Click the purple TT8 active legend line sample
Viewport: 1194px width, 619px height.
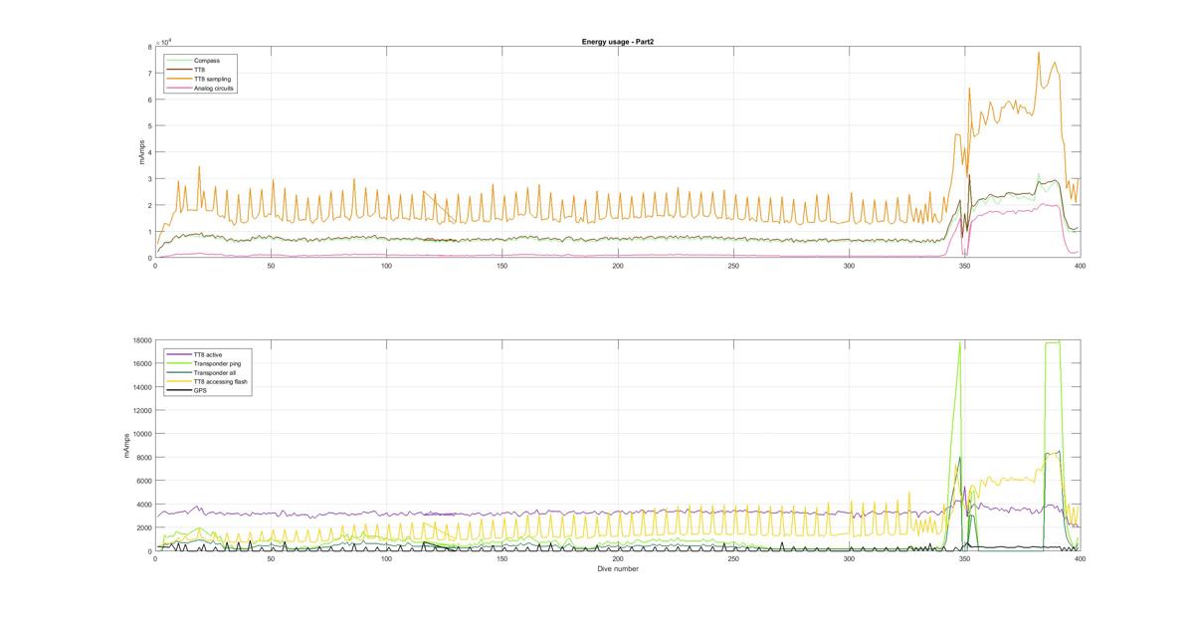(177, 355)
